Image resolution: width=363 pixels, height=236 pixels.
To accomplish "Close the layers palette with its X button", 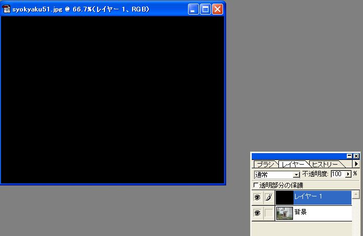I will point(356,156).
